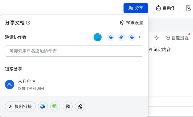The height and width of the screenshot is (117, 193).
Task: Share via the blue bird app icon
Action: (x=43, y=106)
